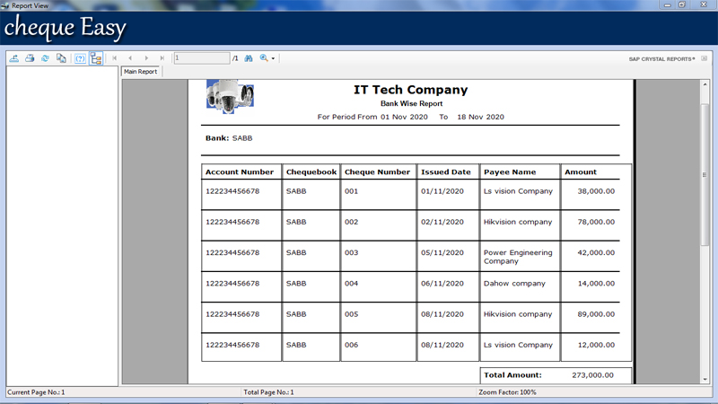The height and width of the screenshot is (404, 718).
Task: Open the zoom level dropdown
Action: pyautogui.click(x=267, y=58)
